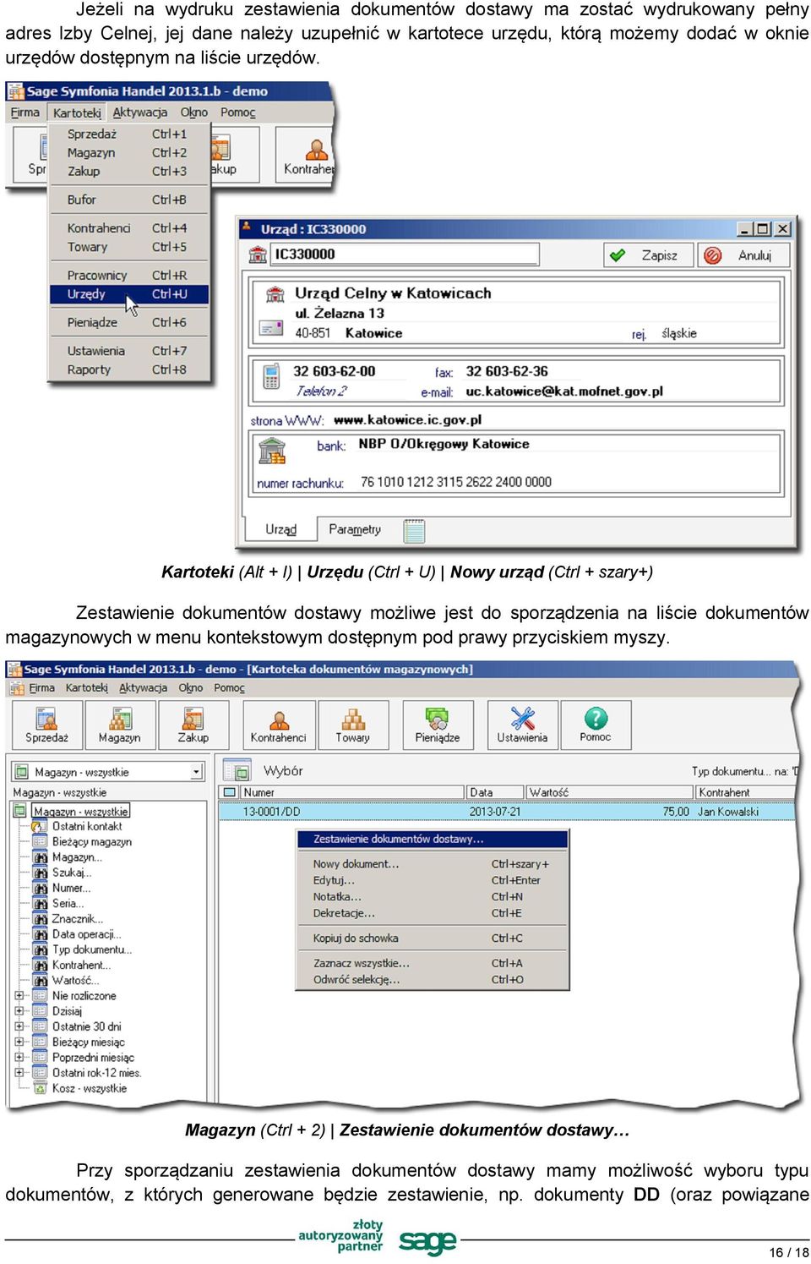This screenshot has width=811, height=1264.
Task: Open Aktywacja menu in upper window
Action: (x=140, y=112)
